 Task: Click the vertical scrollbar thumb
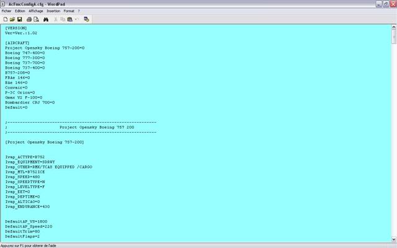(x=394, y=37)
